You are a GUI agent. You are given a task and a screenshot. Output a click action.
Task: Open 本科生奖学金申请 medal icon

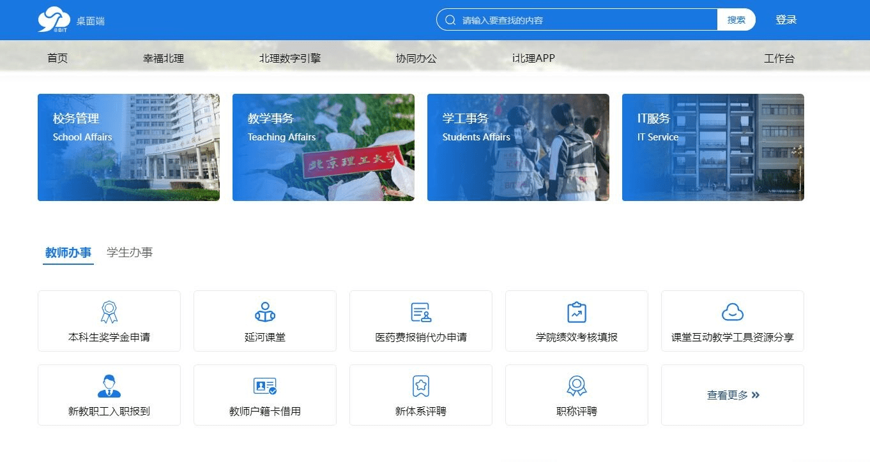(x=109, y=312)
